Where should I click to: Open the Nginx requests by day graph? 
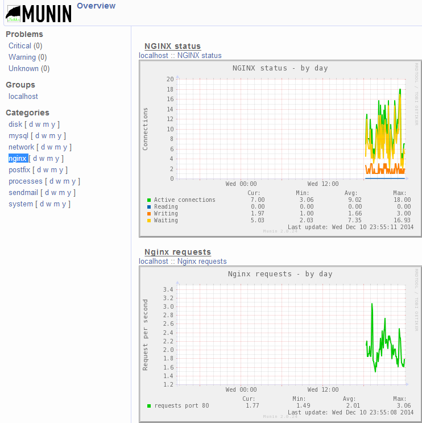click(280, 344)
